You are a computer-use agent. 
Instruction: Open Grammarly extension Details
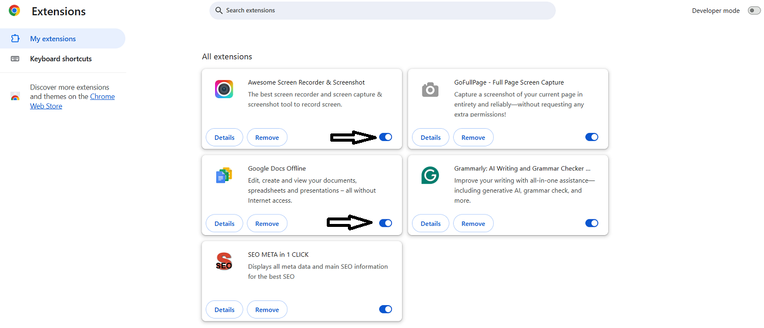[431, 223]
